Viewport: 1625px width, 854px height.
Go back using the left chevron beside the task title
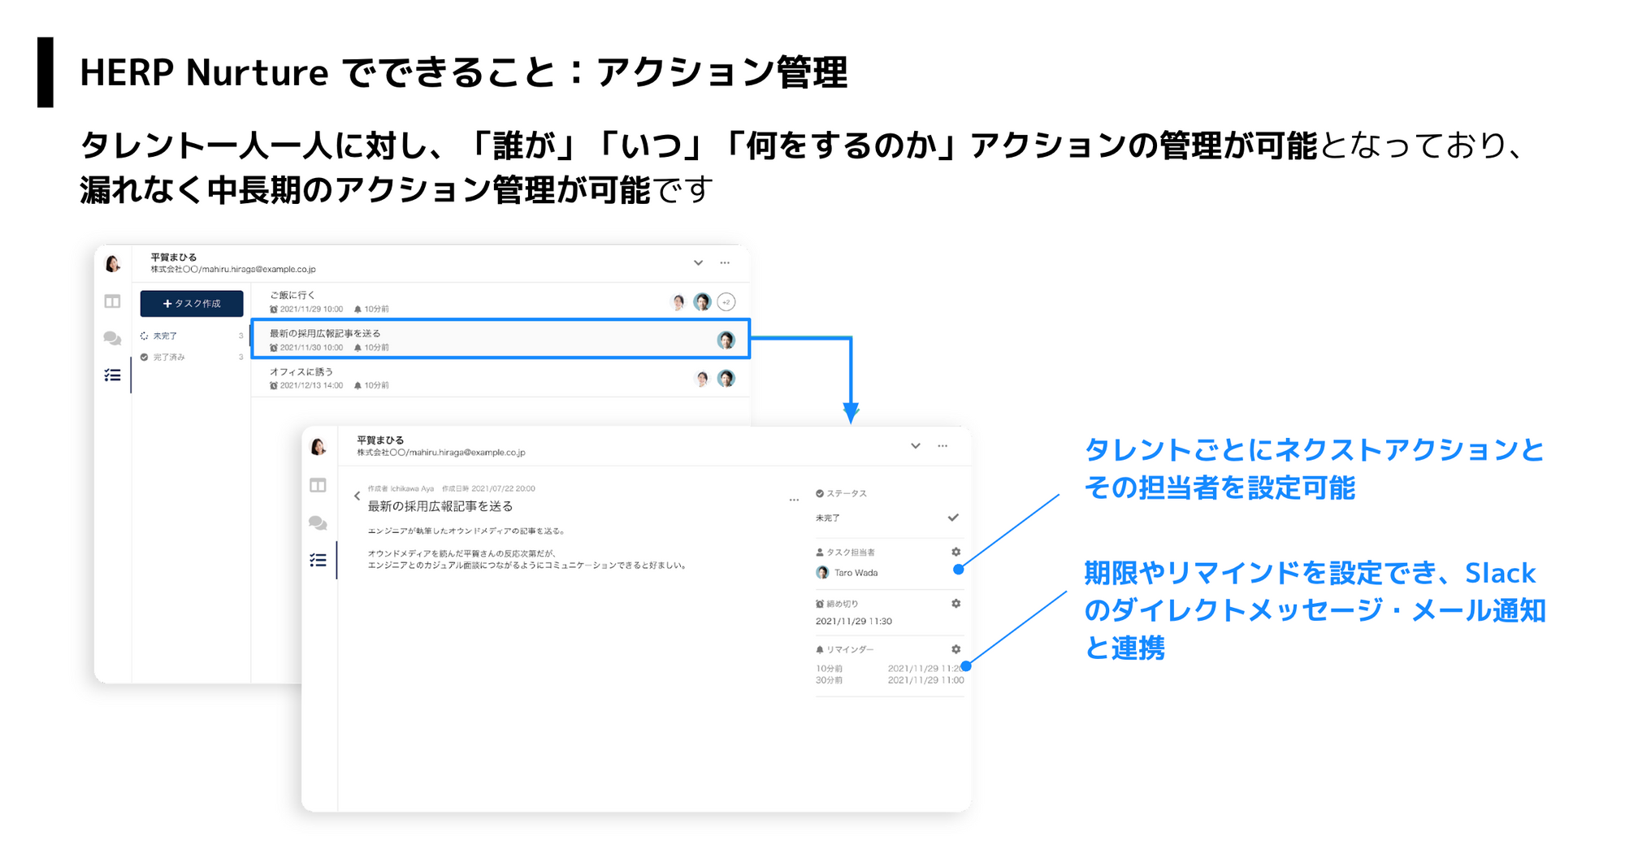click(x=357, y=496)
